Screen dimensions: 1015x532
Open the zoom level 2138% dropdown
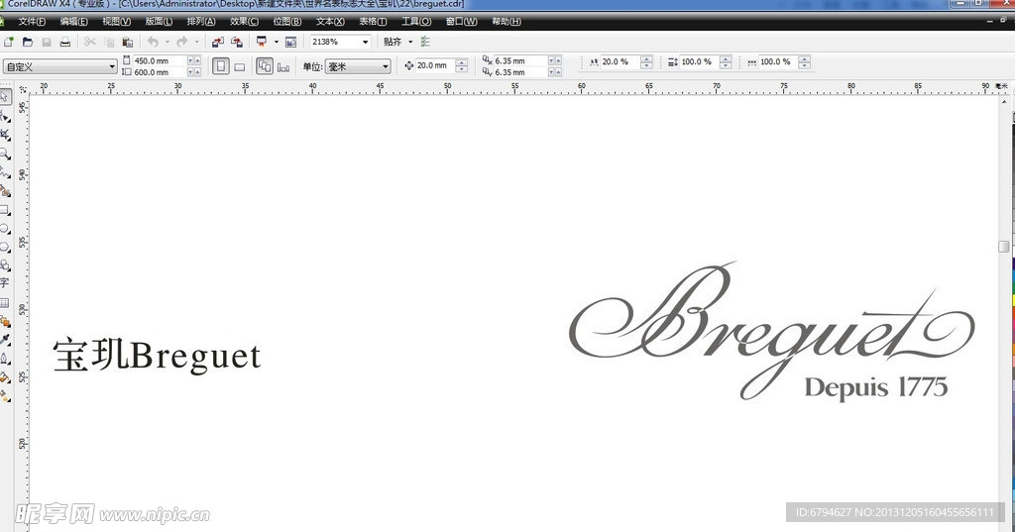click(365, 42)
